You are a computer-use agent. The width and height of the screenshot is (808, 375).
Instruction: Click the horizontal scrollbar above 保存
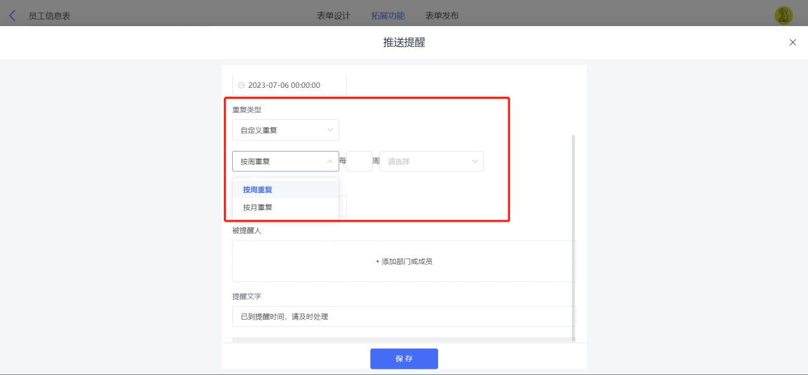coord(403,340)
